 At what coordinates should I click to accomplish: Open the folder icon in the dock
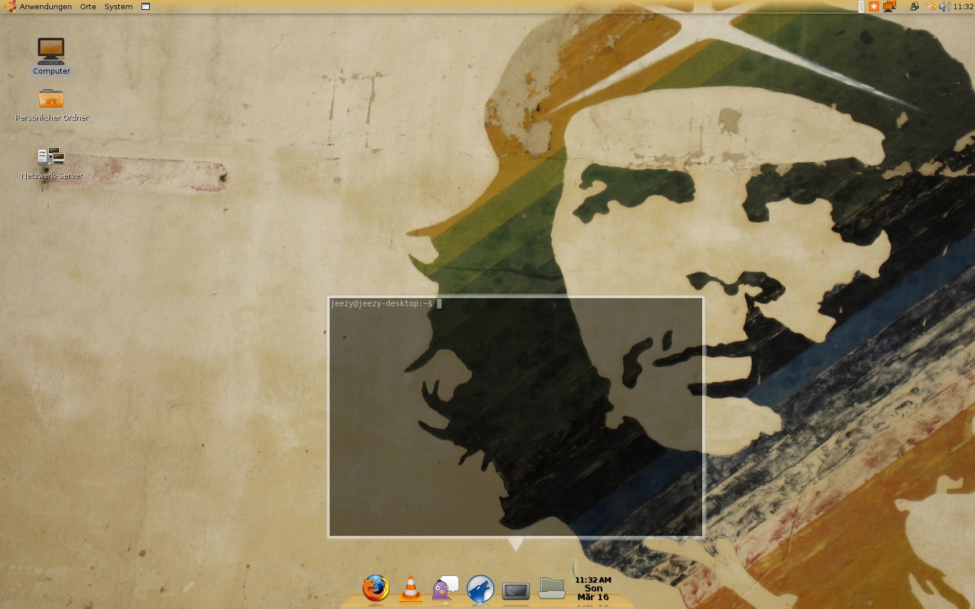(x=551, y=588)
